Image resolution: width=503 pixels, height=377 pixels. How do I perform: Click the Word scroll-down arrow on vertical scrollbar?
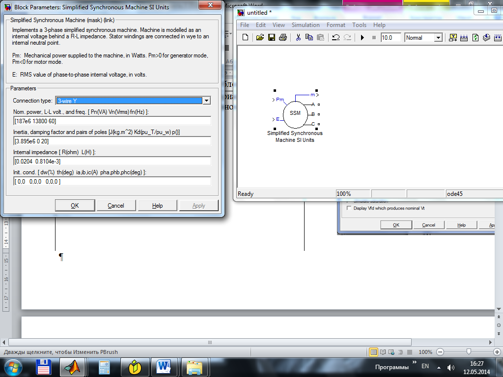click(x=499, y=309)
